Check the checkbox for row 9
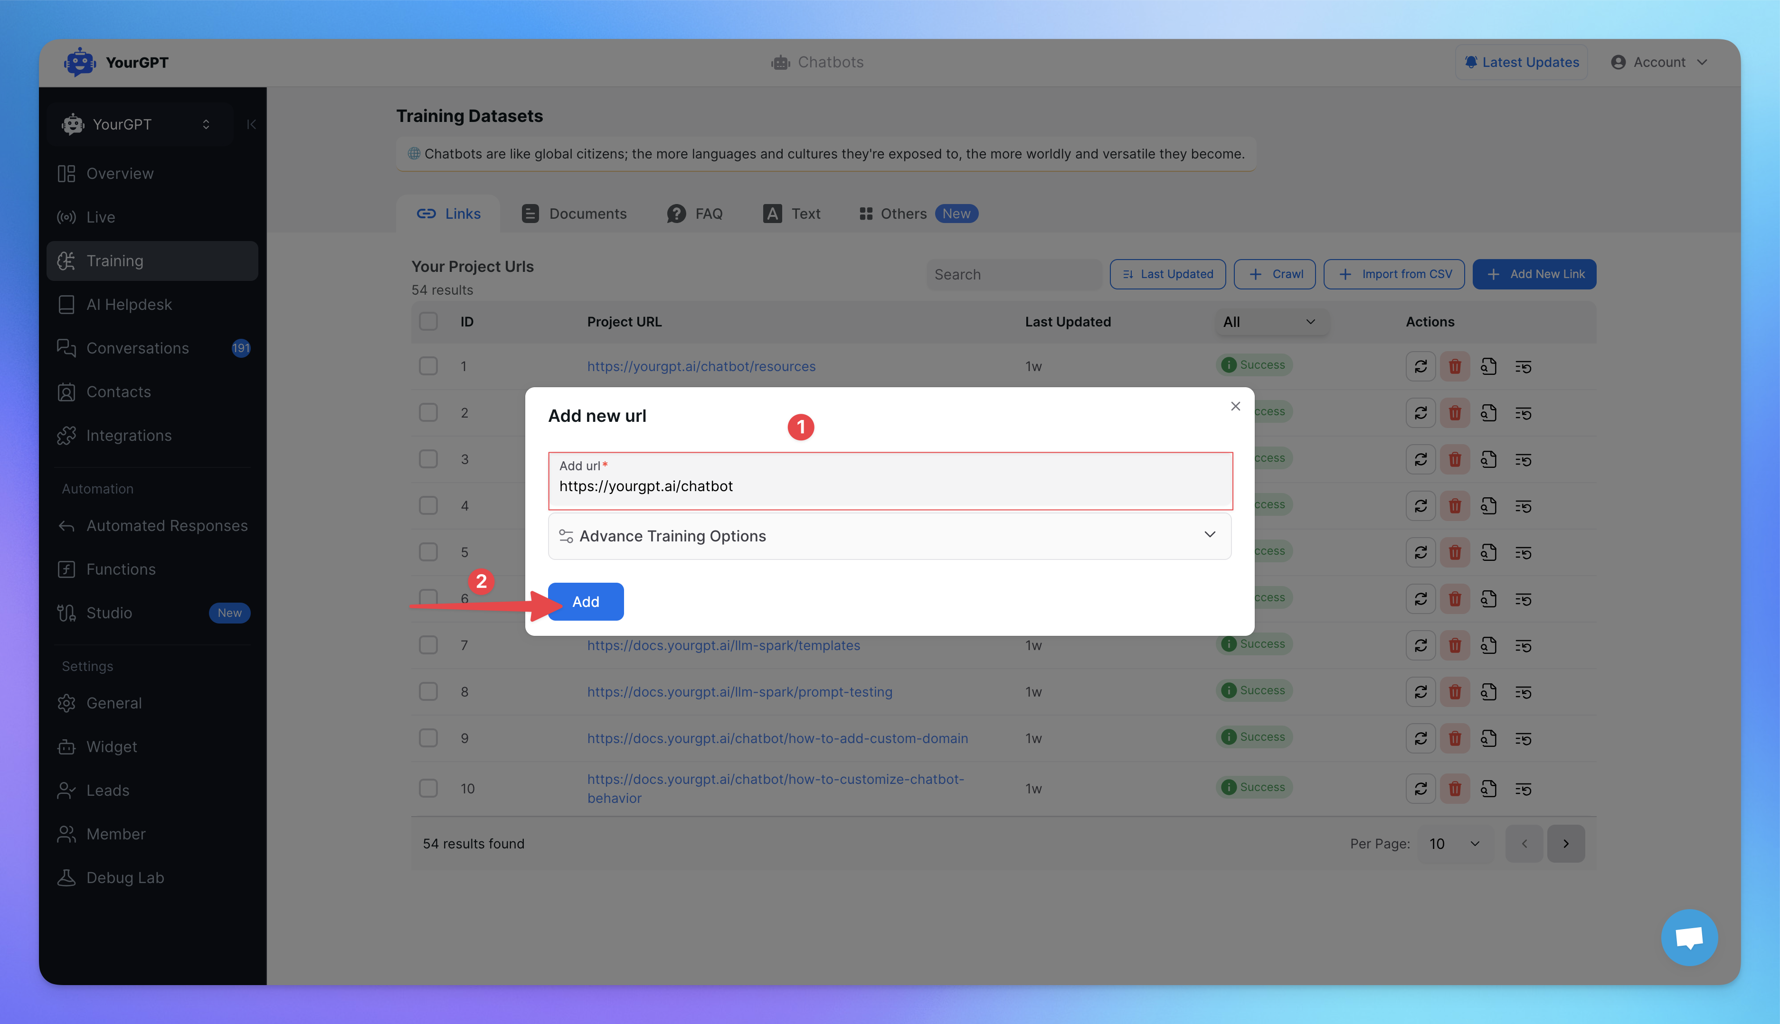The height and width of the screenshot is (1024, 1780). pos(428,738)
